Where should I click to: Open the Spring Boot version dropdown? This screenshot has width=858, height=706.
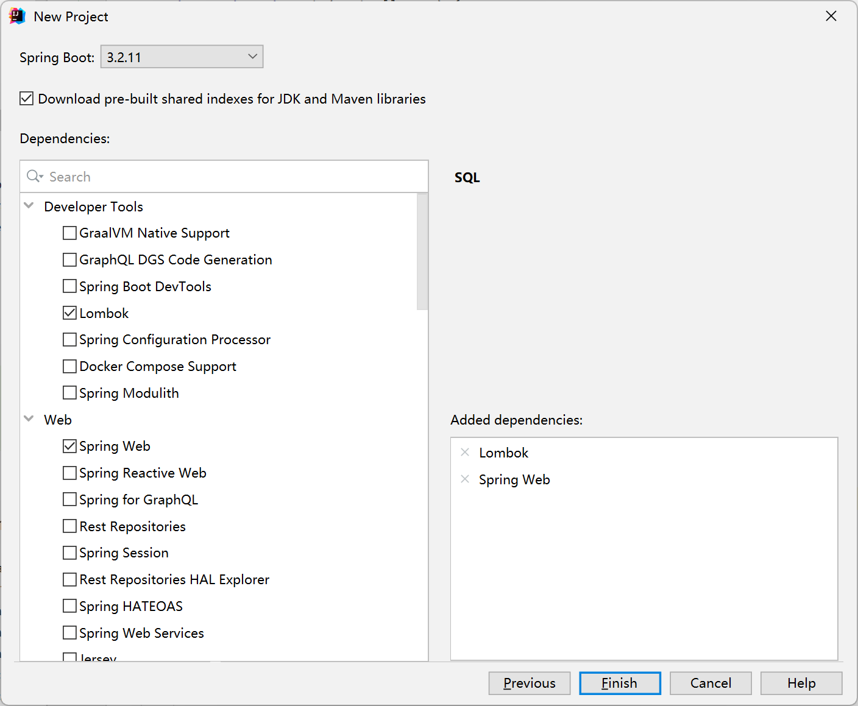(x=182, y=57)
